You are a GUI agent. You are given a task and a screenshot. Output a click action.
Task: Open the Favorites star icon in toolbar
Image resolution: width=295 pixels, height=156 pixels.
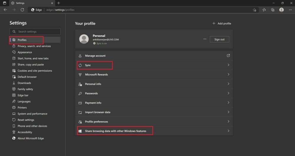click(264, 10)
